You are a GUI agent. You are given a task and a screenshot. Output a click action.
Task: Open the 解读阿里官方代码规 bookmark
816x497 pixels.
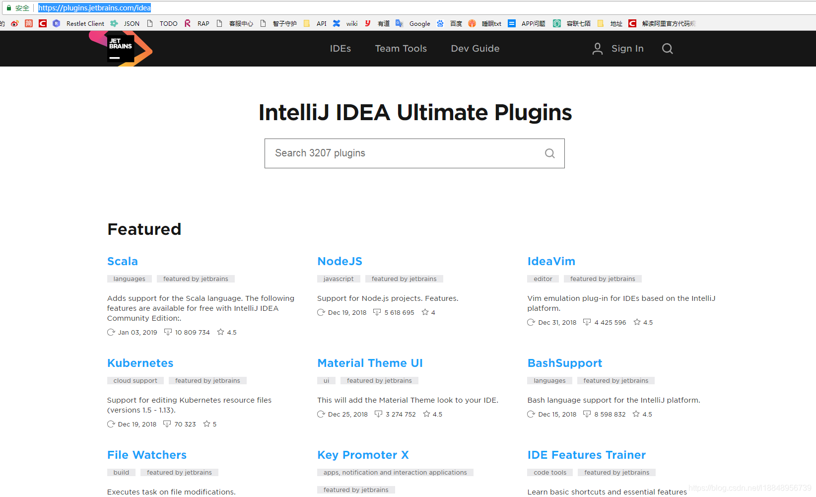pos(662,23)
